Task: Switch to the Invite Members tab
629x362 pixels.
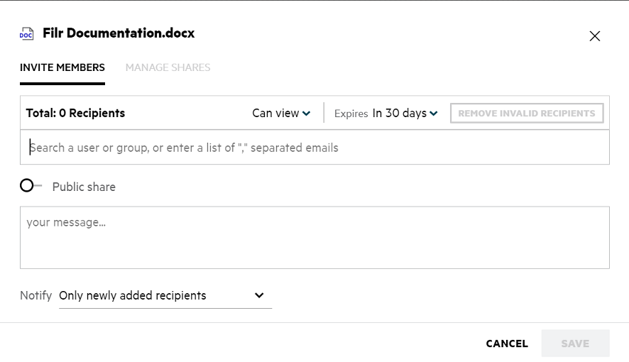Action: (x=62, y=67)
